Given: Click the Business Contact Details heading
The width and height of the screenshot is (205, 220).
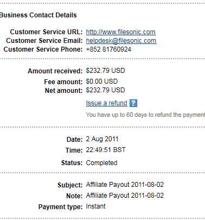Looking at the screenshot, I should [x=38, y=15].
